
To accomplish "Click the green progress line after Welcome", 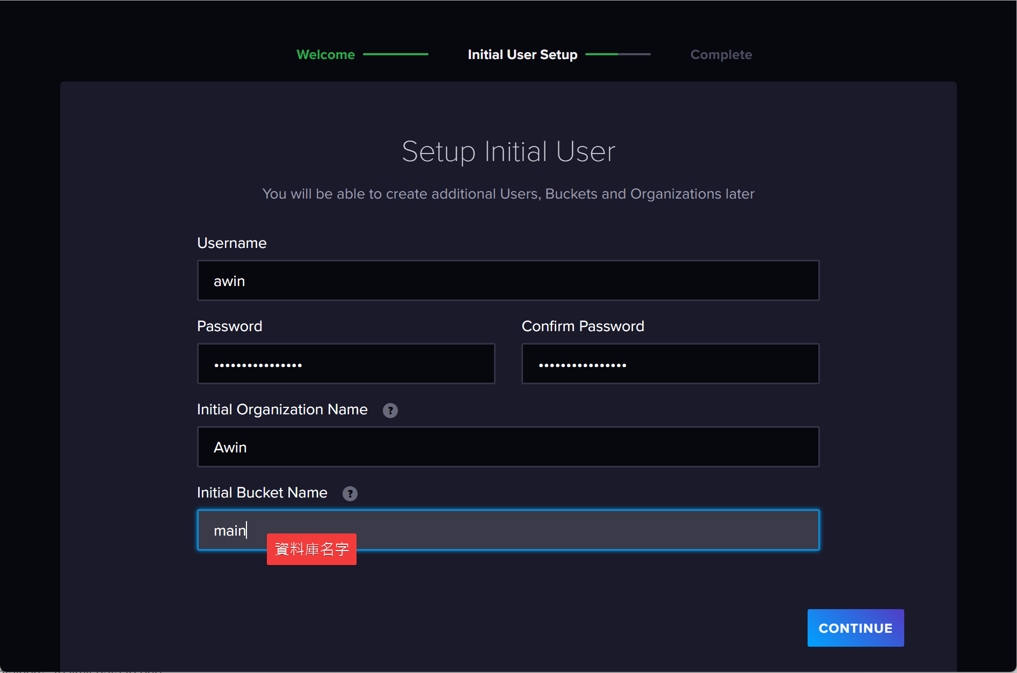I will tap(396, 54).
